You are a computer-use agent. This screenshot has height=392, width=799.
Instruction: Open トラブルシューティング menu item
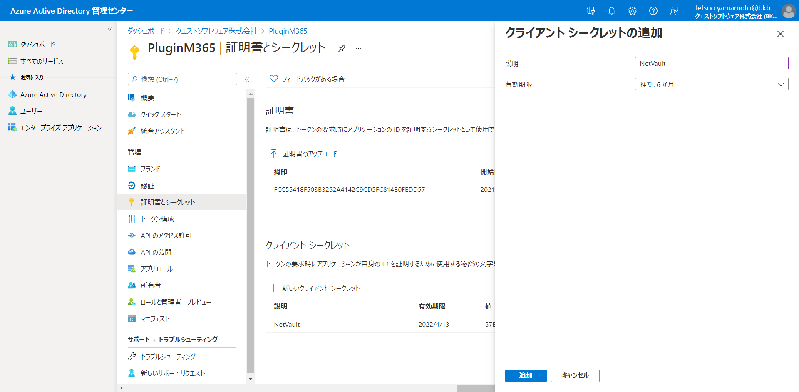click(x=182, y=356)
